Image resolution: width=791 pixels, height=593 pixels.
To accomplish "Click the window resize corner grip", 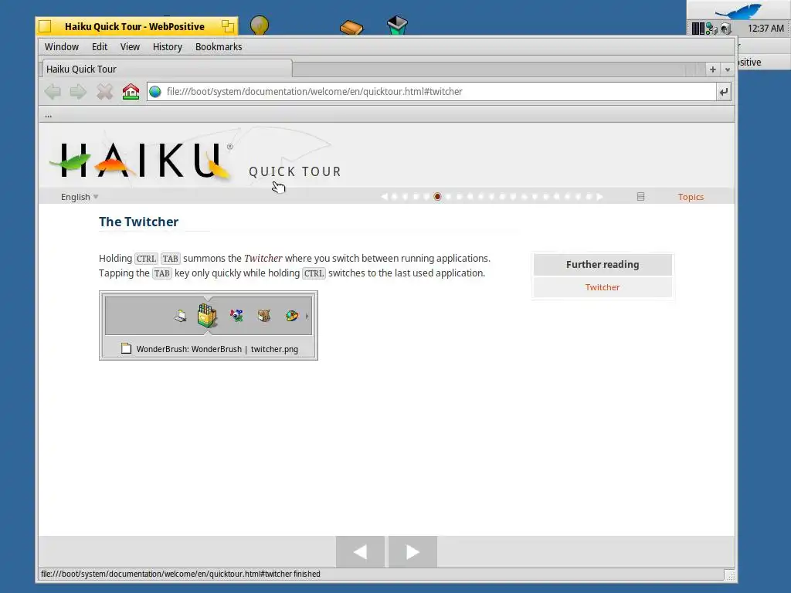I will pos(729,574).
